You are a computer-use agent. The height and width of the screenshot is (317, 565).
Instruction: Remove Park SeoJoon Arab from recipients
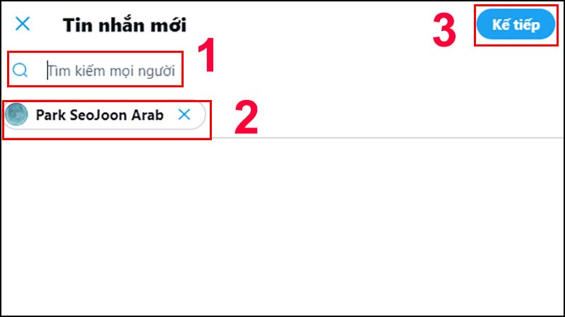tap(184, 115)
